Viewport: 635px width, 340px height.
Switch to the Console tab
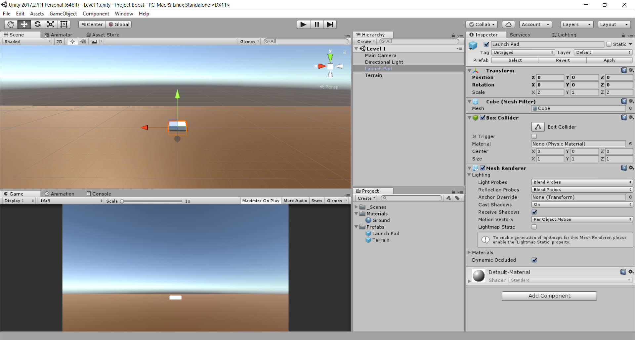pos(99,194)
